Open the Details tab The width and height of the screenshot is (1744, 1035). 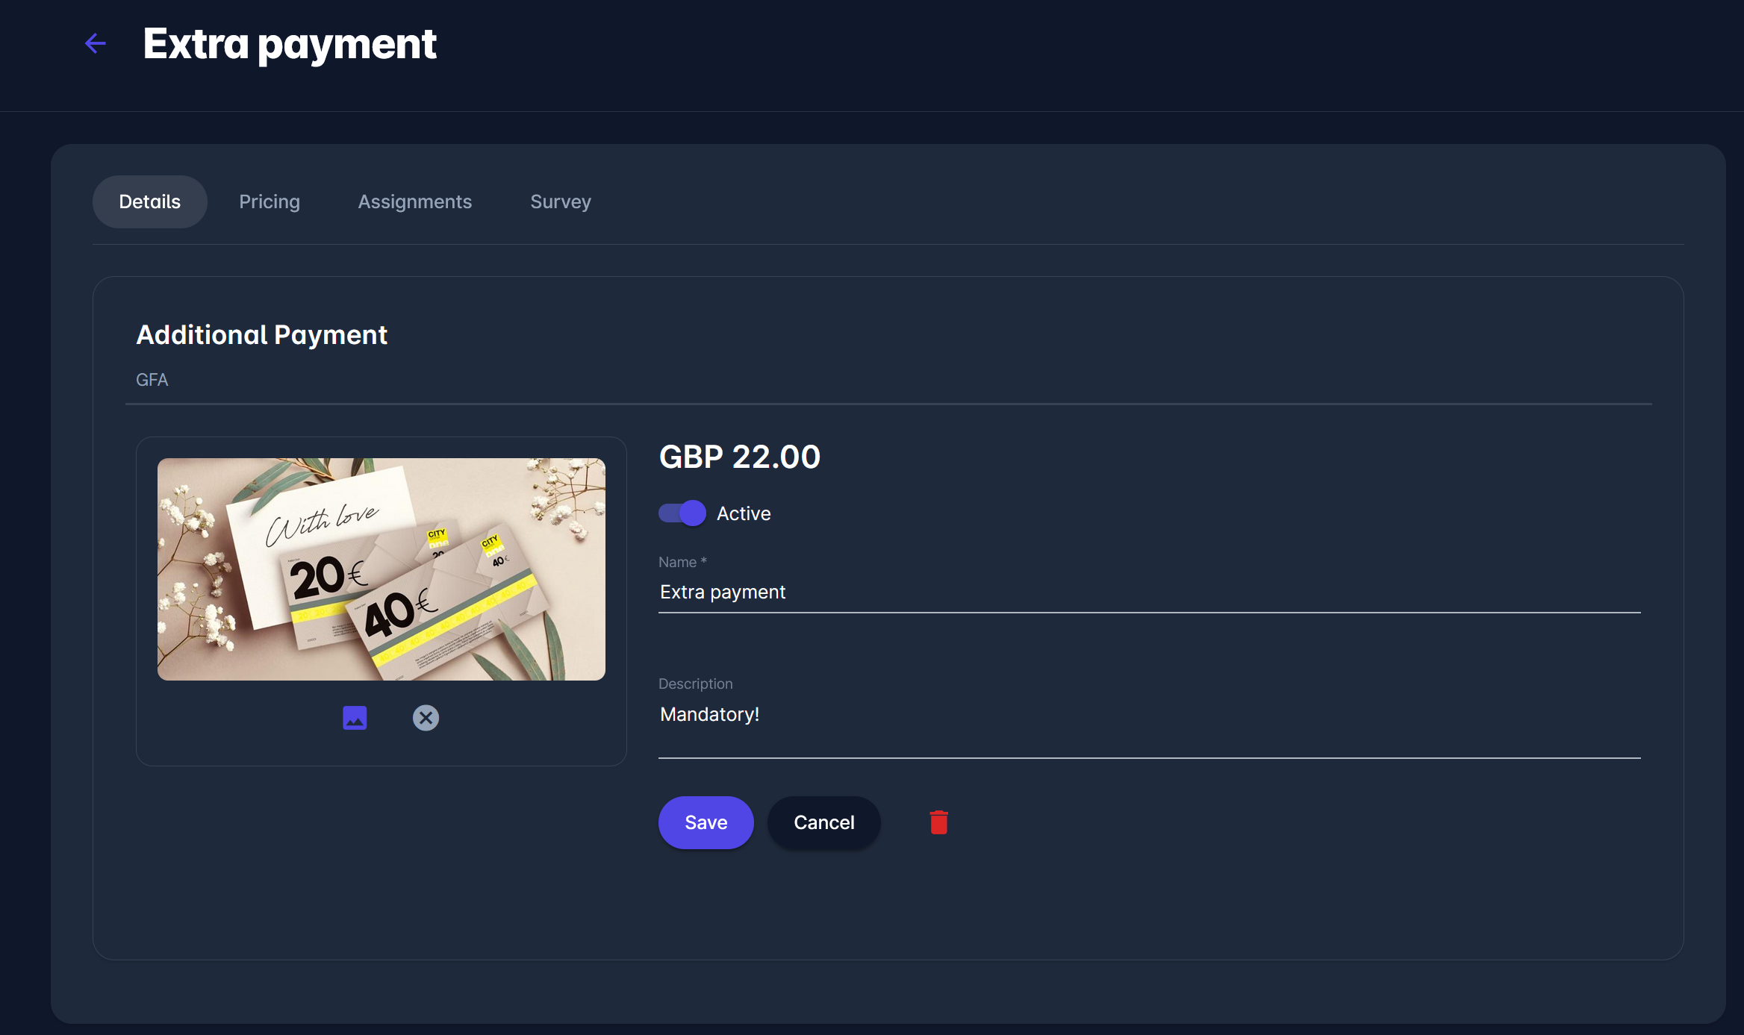tap(149, 201)
